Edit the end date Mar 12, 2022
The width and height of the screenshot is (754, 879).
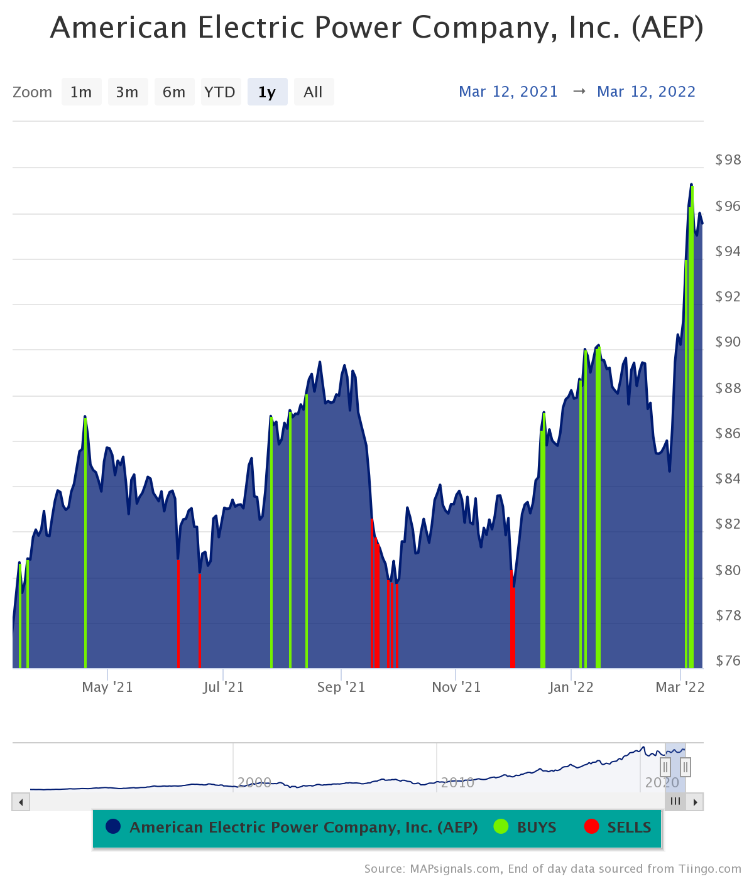click(647, 92)
